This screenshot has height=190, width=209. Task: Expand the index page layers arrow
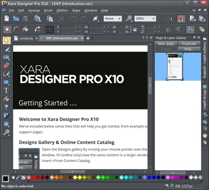pyautogui.click(x=158, y=66)
